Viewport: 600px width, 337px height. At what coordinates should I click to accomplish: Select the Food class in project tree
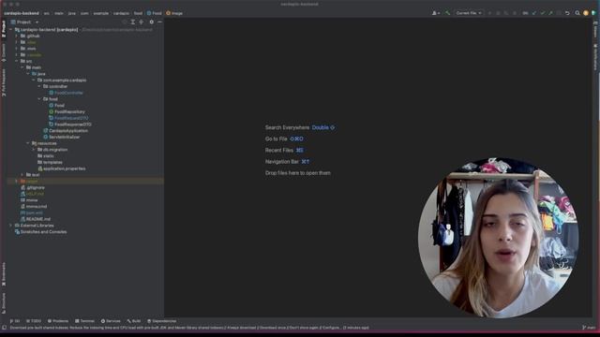tap(56, 106)
